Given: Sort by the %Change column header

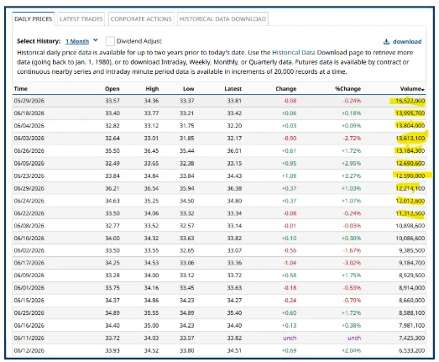Looking at the screenshot, I should [x=348, y=88].
